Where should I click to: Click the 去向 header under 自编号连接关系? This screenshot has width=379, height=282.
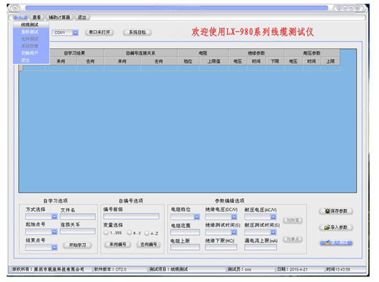[158, 61]
